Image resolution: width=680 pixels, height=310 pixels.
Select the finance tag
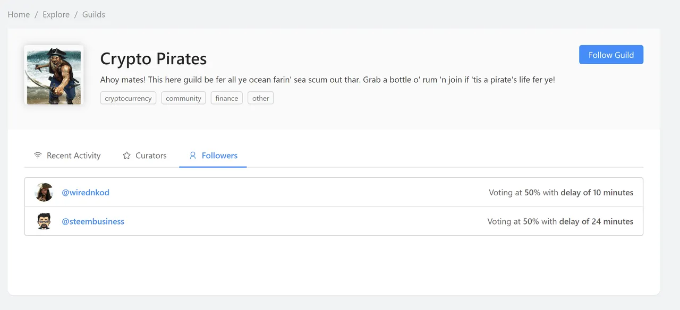pyautogui.click(x=227, y=98)
